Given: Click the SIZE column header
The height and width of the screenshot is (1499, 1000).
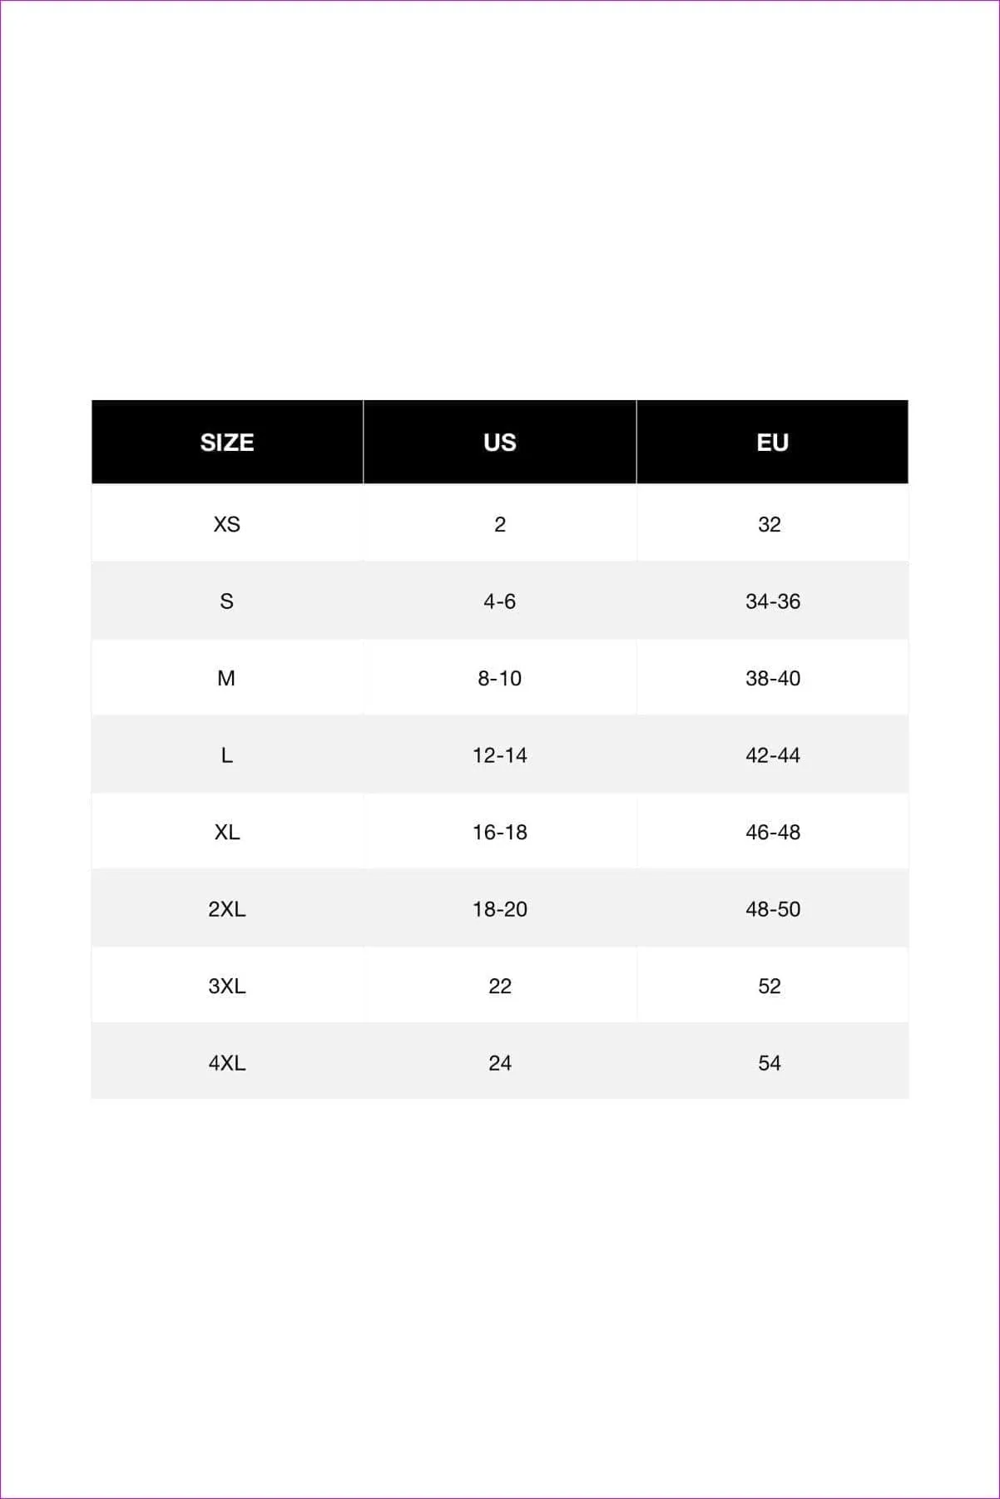Looking at the screenshot, I should (x=227, y=442).
